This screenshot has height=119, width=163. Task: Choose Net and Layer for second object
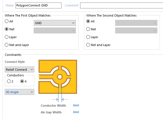tap(98, 45)
